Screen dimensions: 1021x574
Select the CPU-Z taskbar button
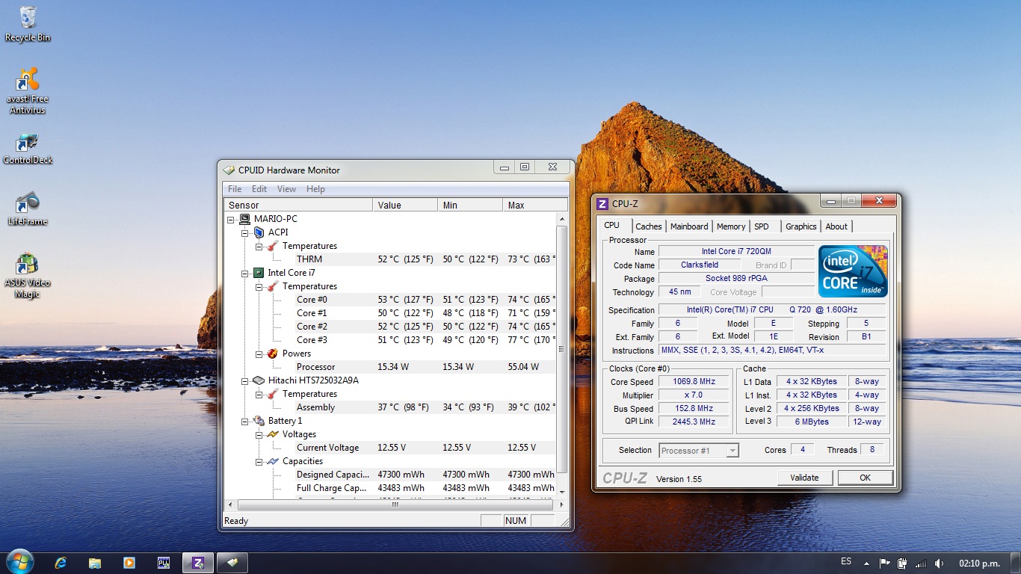coord(198,563)
